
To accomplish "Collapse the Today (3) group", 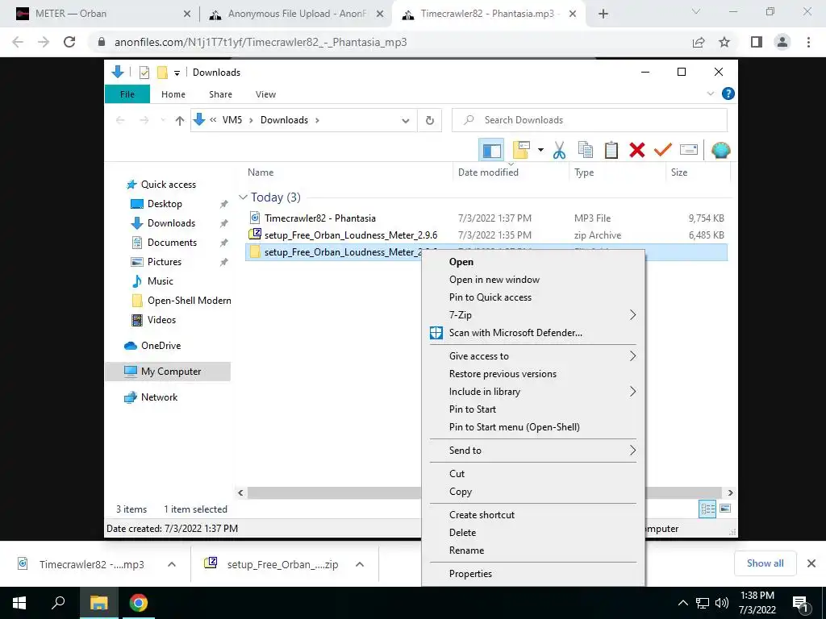I will (x=243, y=197).
